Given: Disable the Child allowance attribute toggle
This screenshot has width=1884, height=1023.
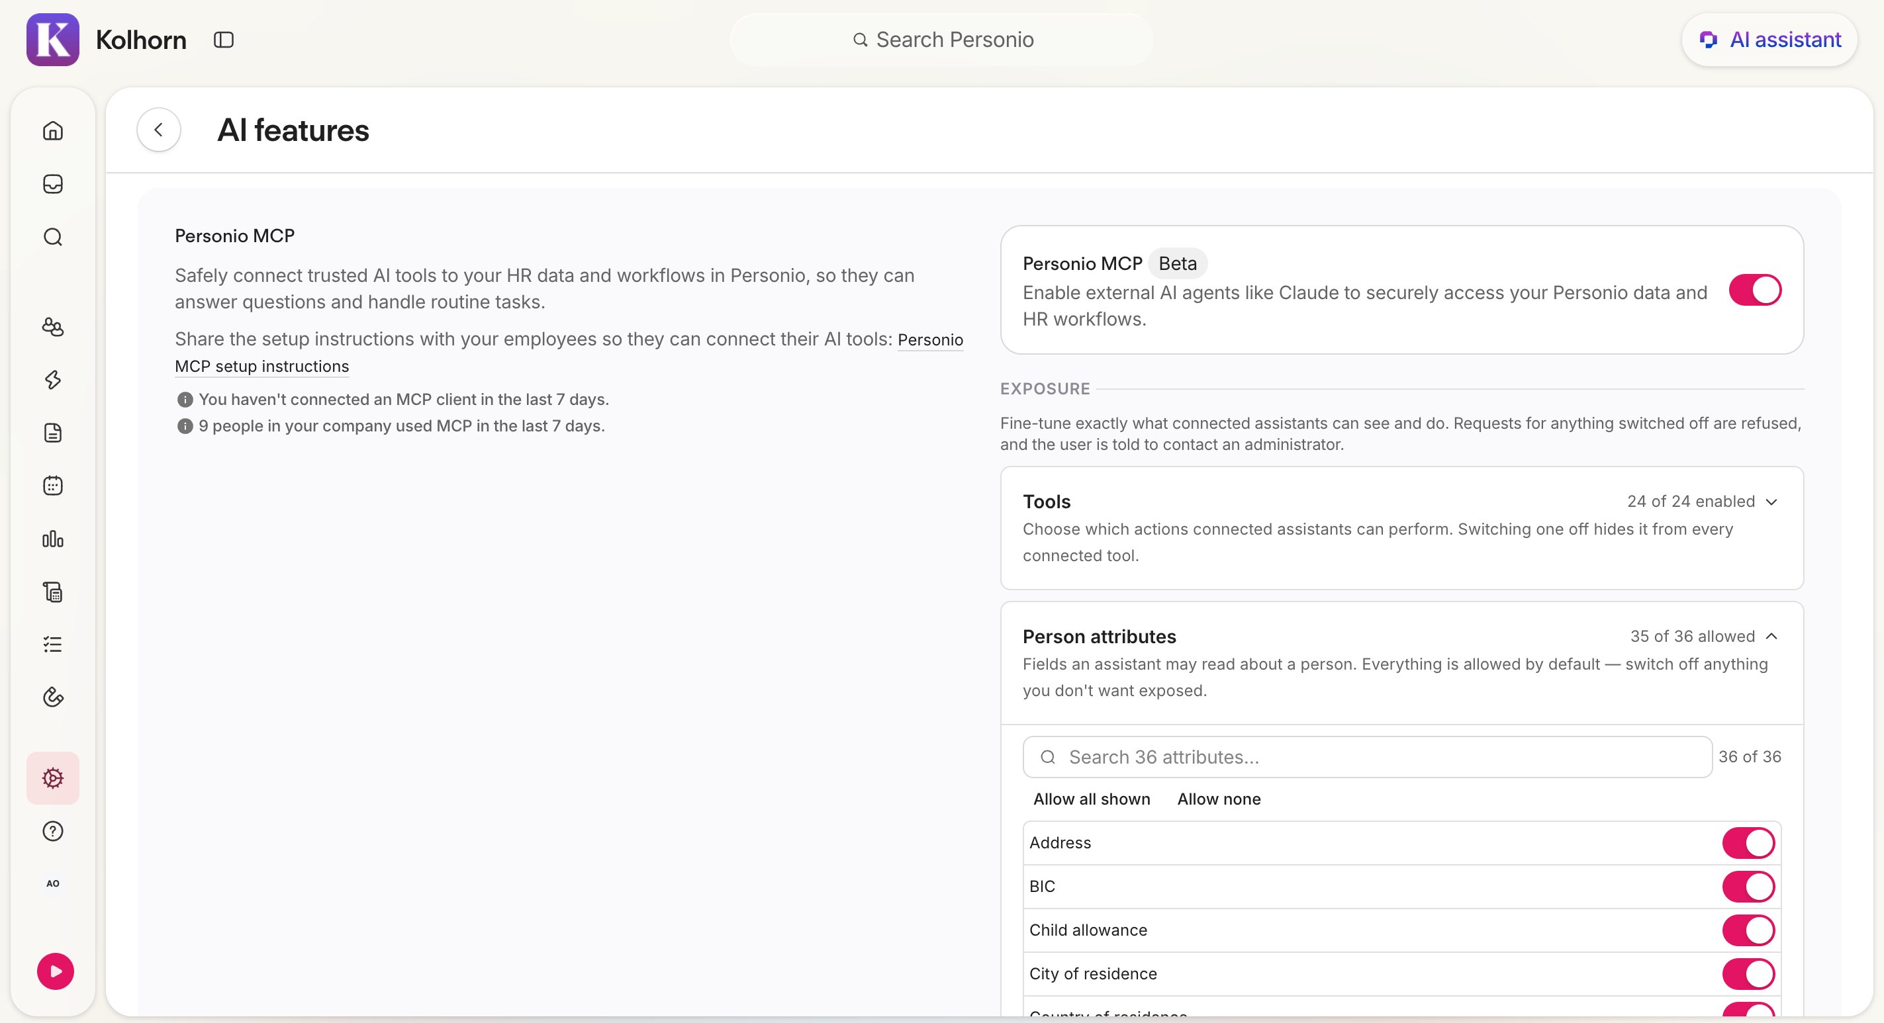Looking at the screenshot, I should pos(1749,931).
